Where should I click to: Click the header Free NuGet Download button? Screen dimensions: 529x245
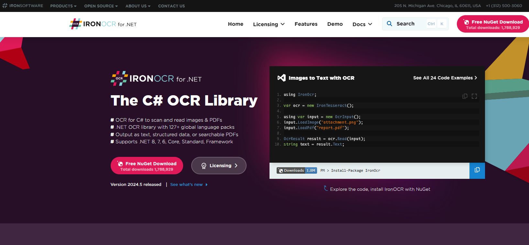pyautogui.click(x=493, y=24)
